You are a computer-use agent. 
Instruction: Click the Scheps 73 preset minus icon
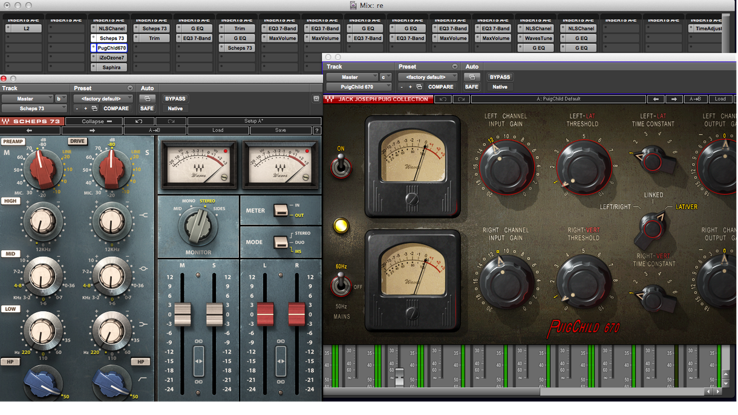[77, 109]
